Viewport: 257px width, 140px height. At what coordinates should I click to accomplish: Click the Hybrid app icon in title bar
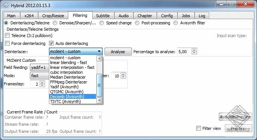coord(6,5)
